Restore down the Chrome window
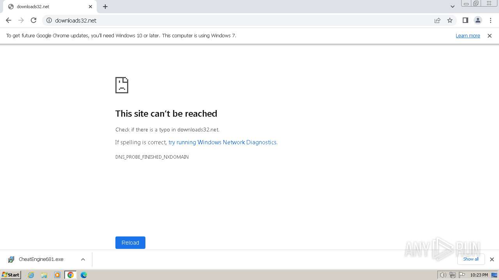 476,3
